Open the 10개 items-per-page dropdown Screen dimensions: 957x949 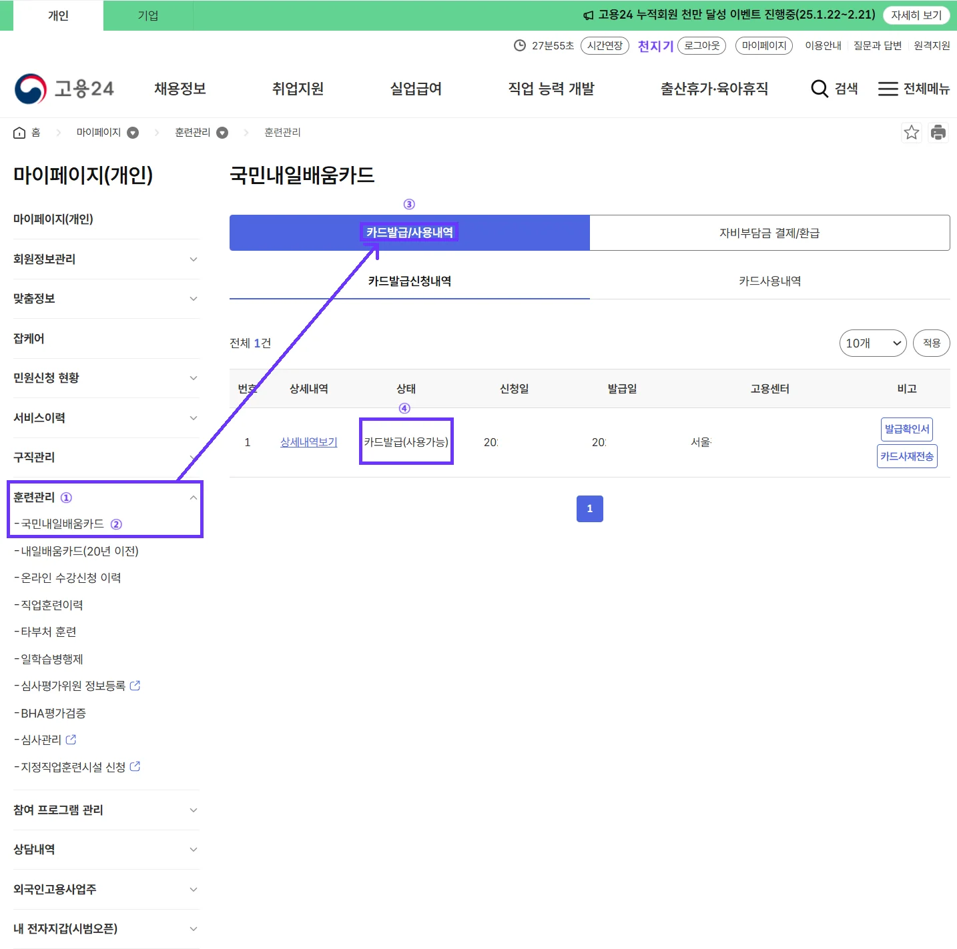[872, 343]
